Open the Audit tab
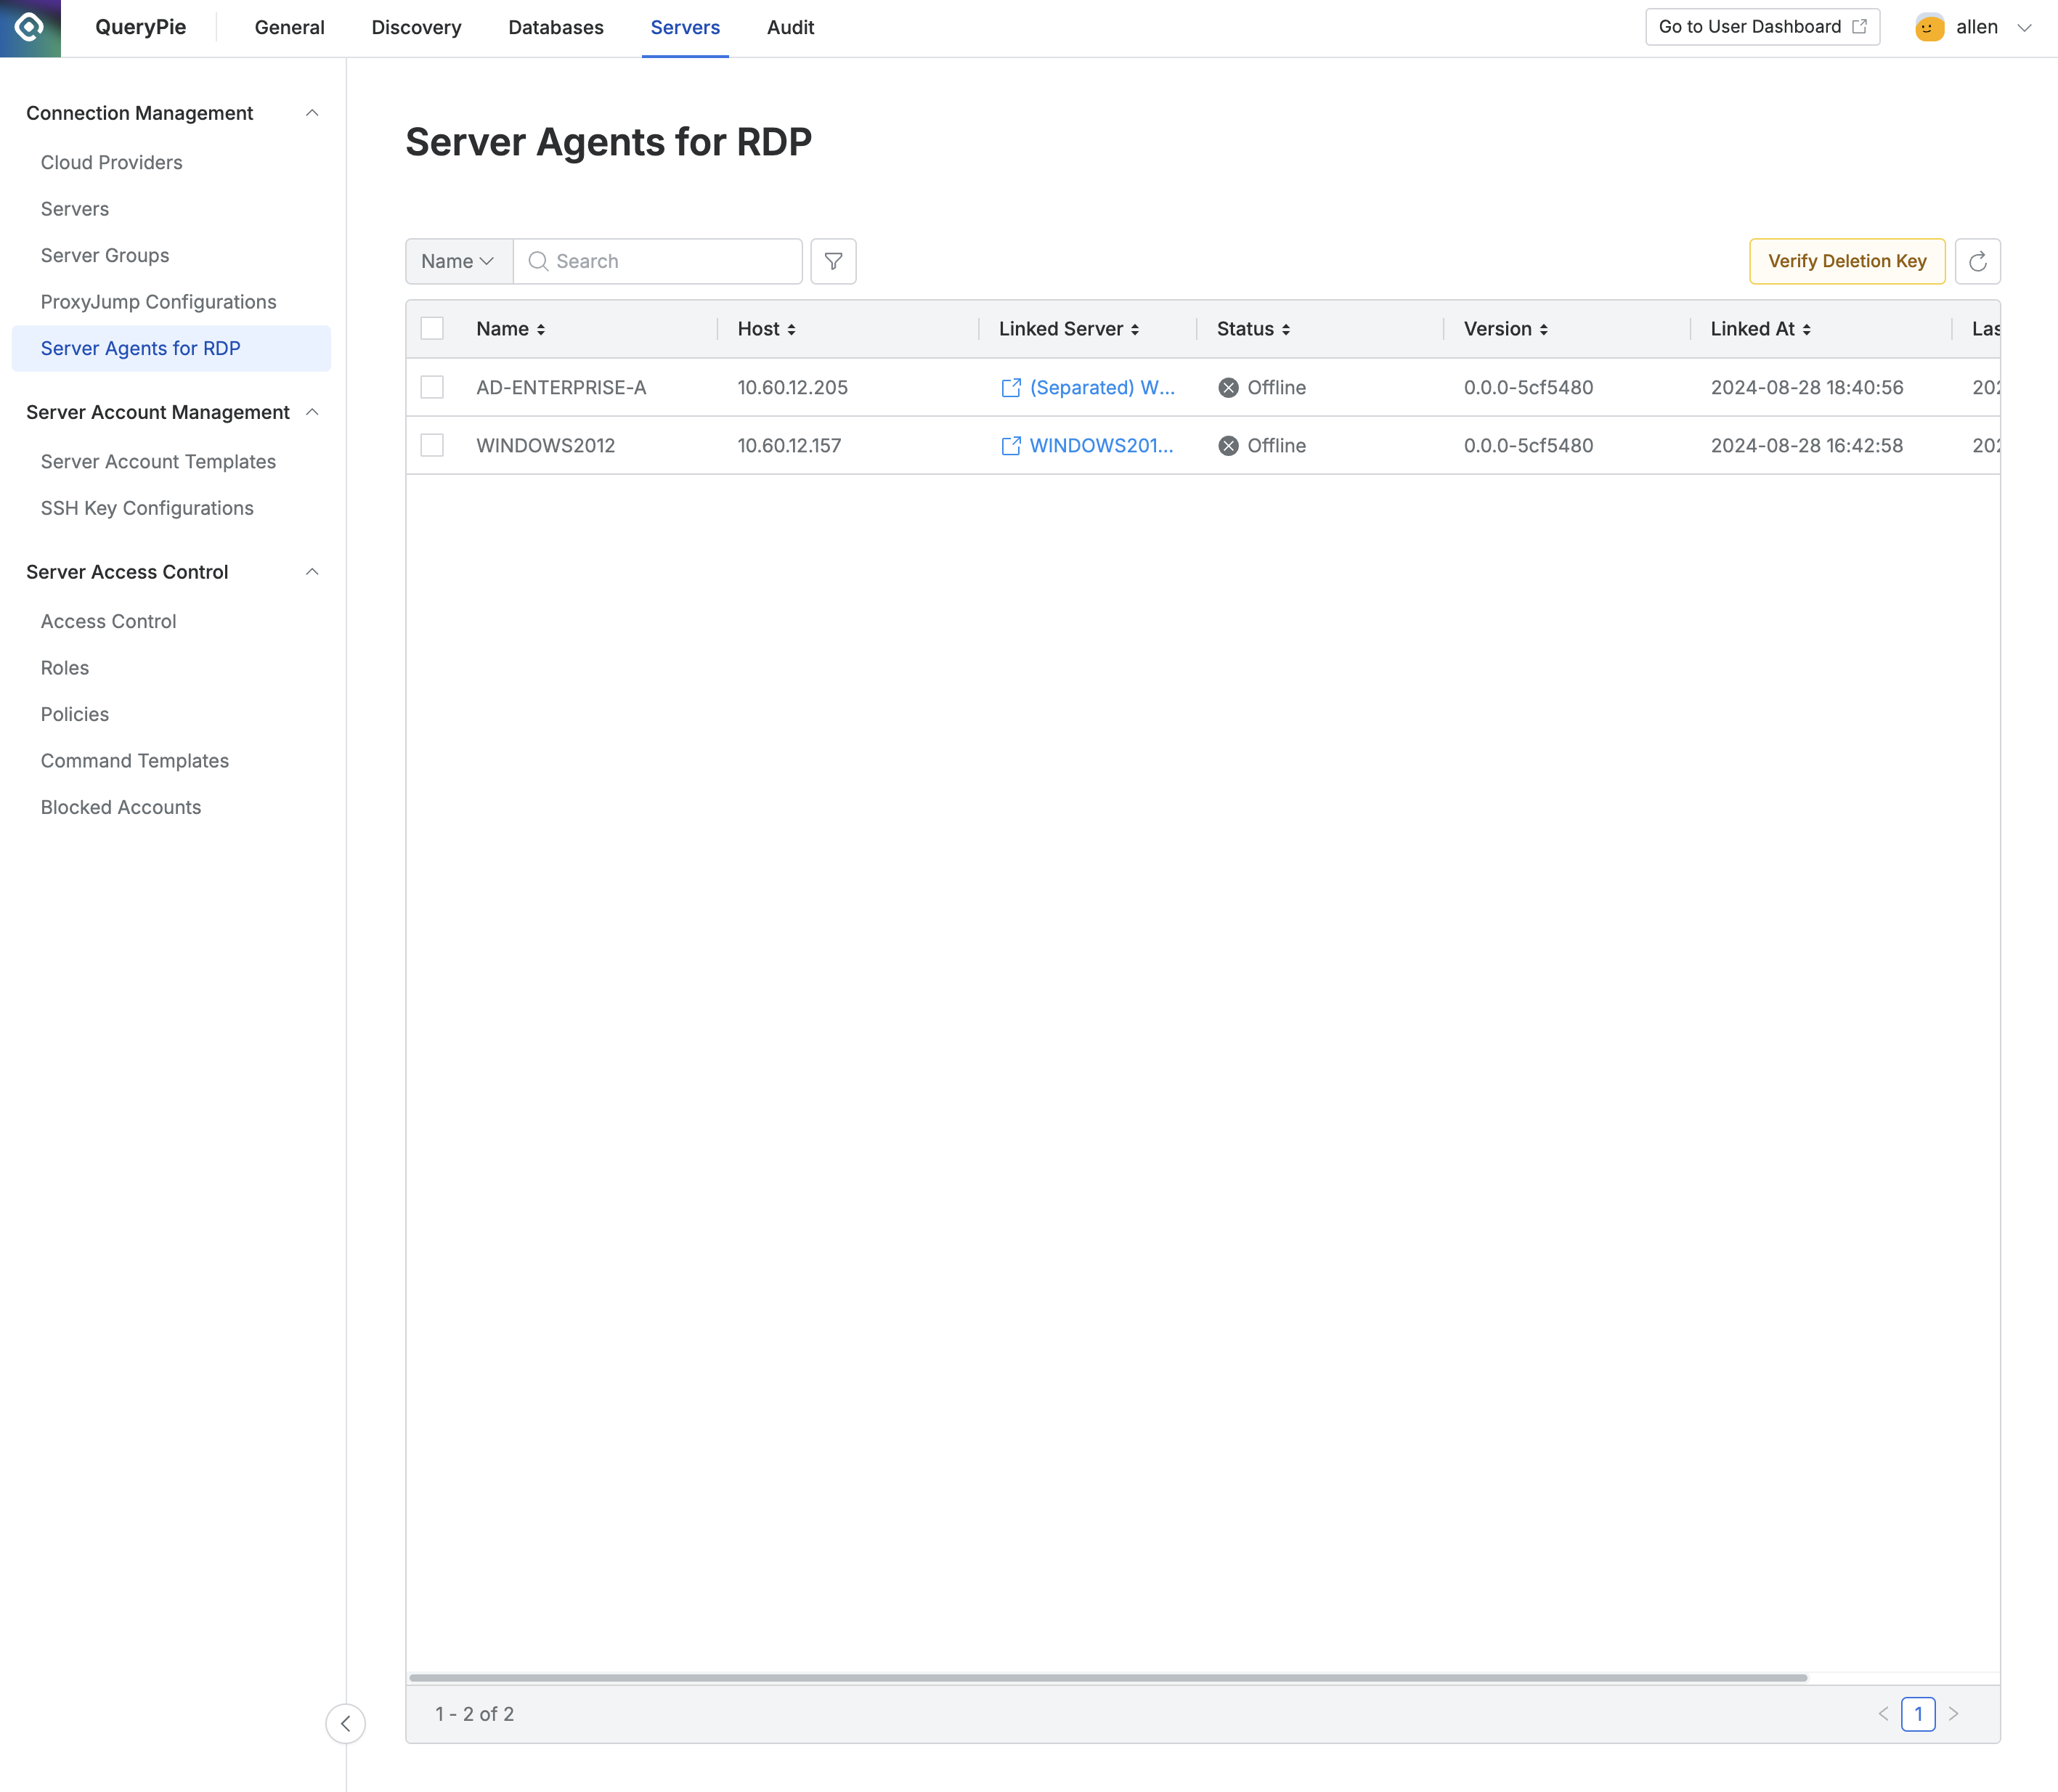The width and height of the screenshot is (2058, 1792). click(x=790, y=28)
